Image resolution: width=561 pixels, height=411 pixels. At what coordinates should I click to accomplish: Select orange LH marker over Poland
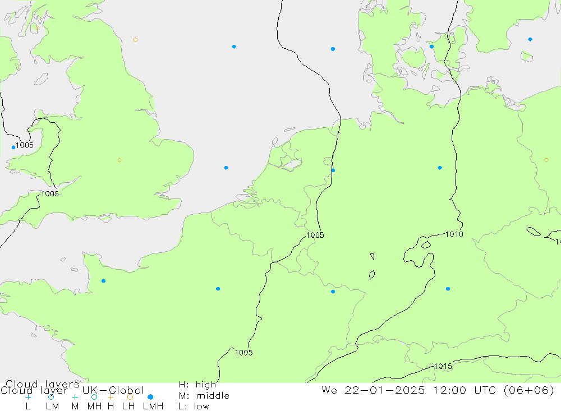546,160
